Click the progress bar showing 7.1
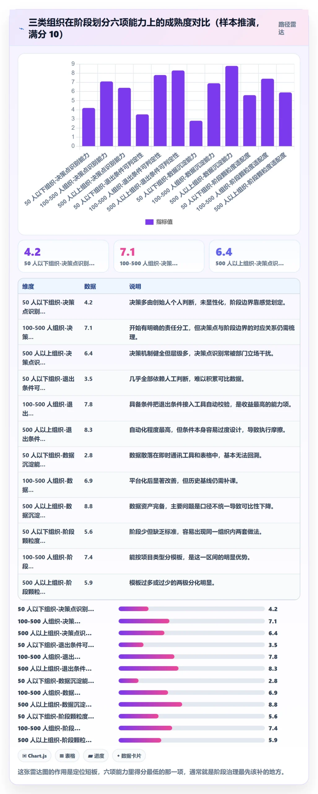318x794 pixels. coord(191,621)
